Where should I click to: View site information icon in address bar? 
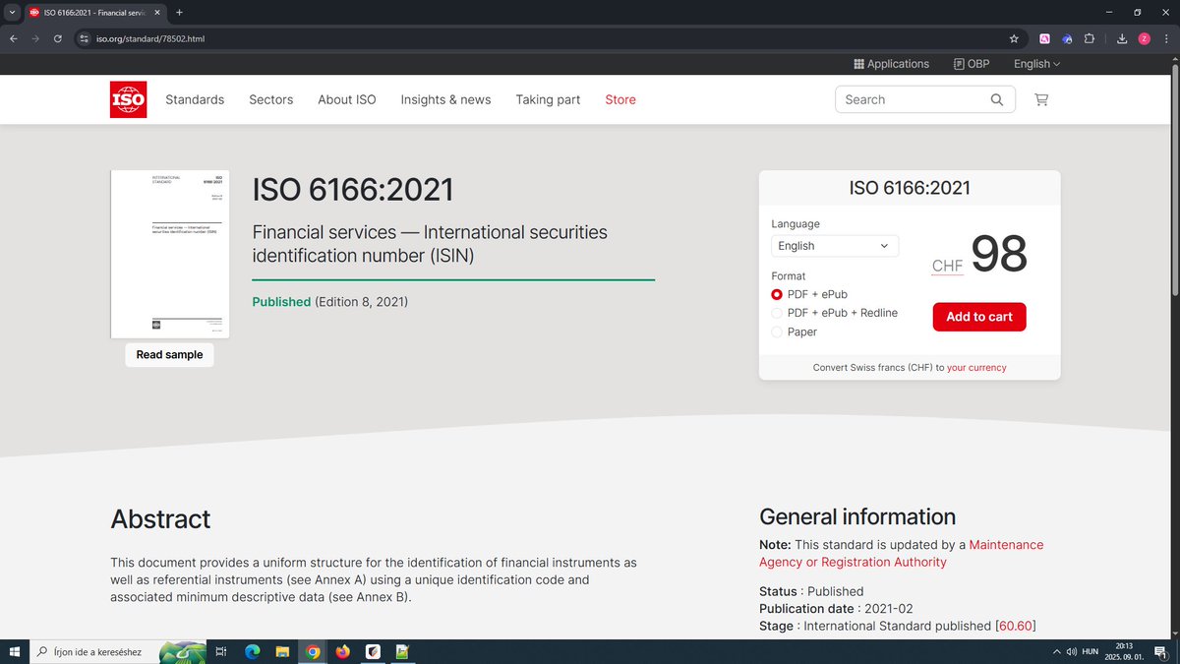[85, 38]
